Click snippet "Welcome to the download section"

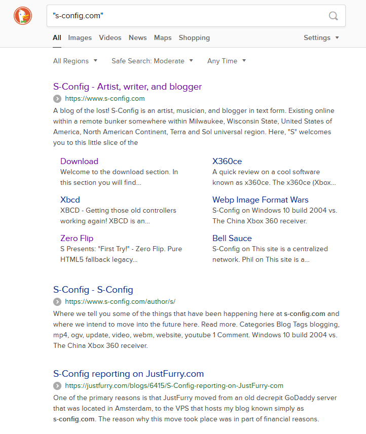click(115, 172)
